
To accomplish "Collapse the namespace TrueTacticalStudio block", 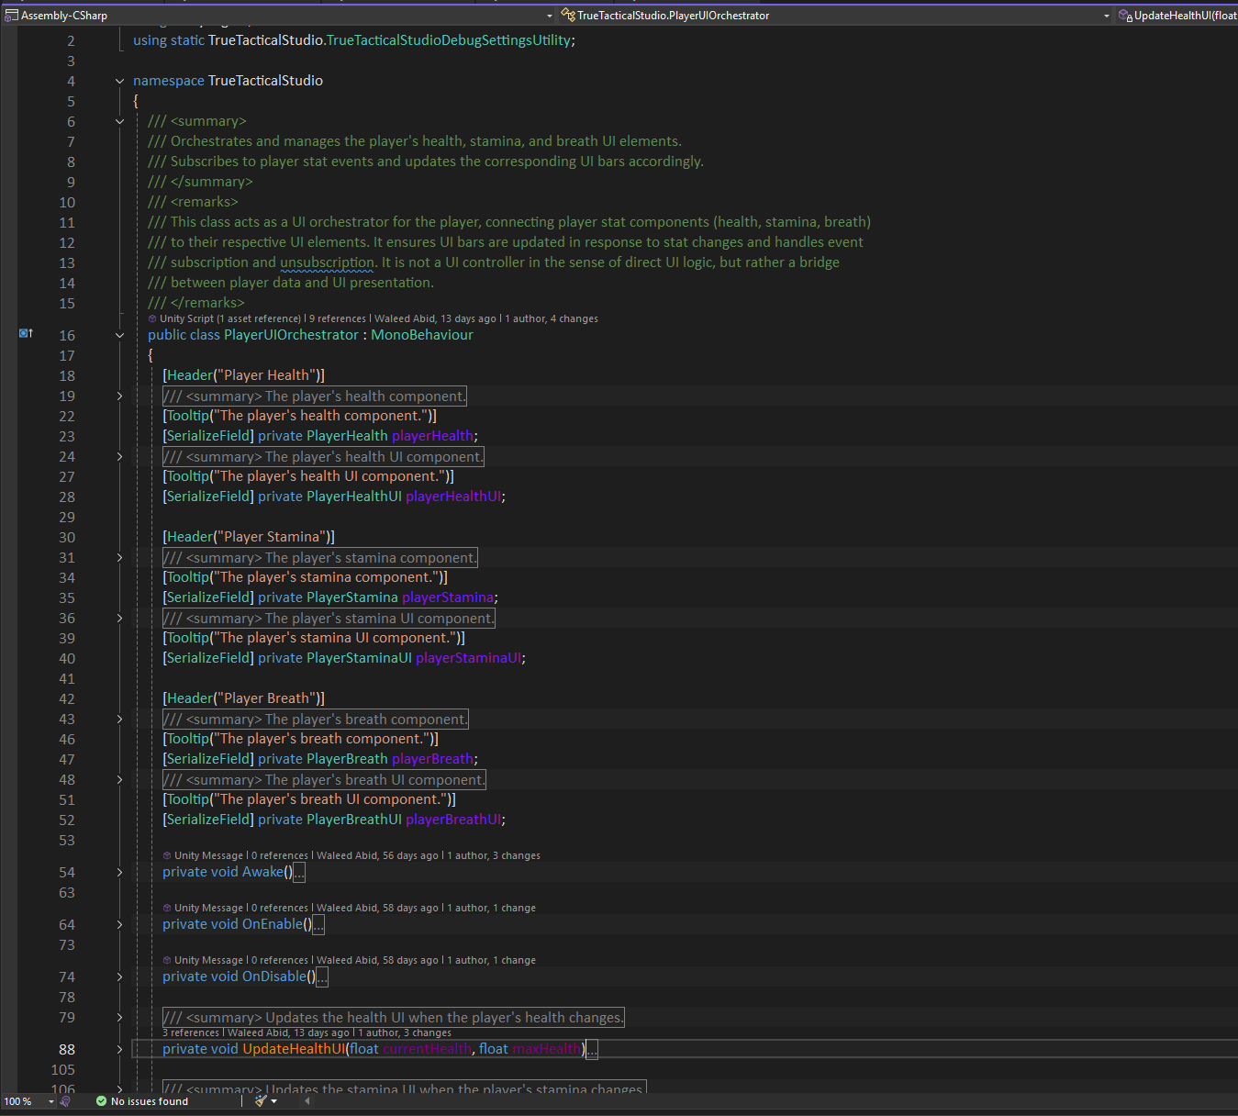I will [x=119, y=81].
